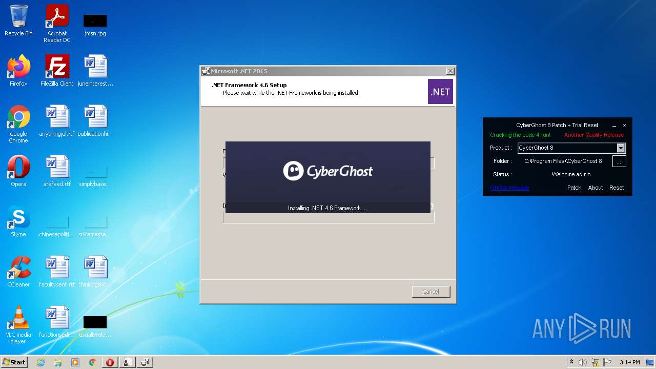Open the Start menu

pyautogui.click(x=14, y=362)
